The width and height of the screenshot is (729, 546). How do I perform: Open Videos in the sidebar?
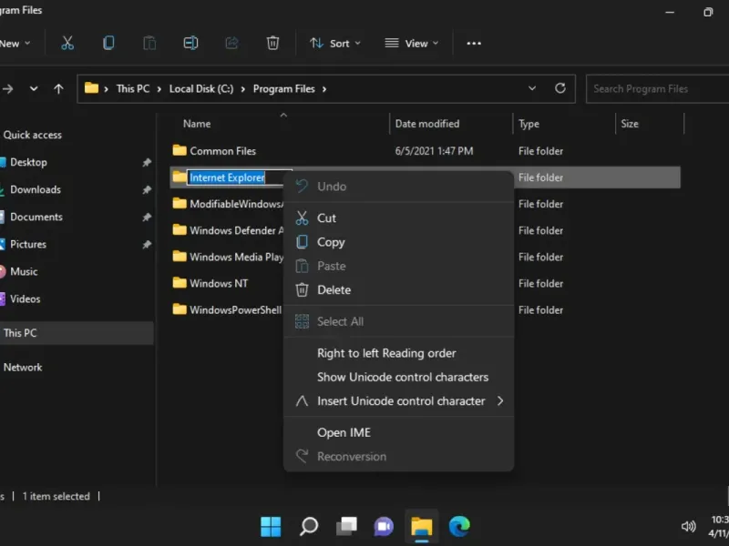[x=26, y=299]
